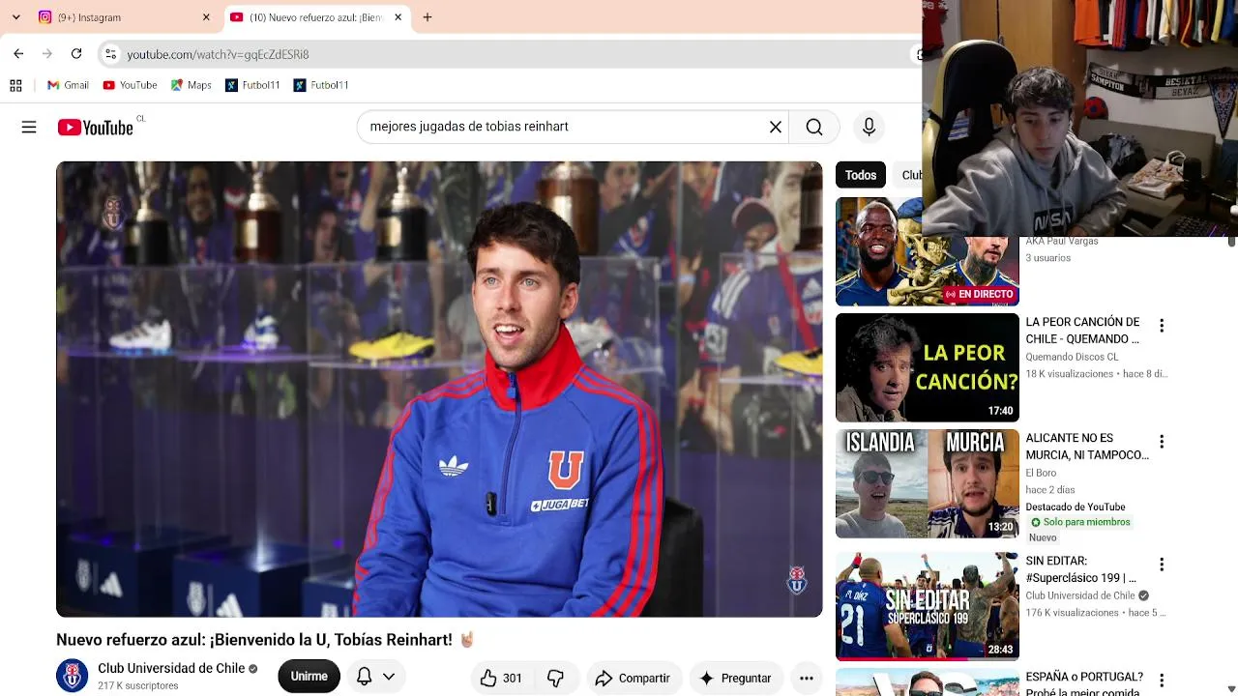The width and height of the screenshot is (1238, 696).
Task: Open LA PEOR CANCIÓN video thumbnail
Action: [928, 367]
